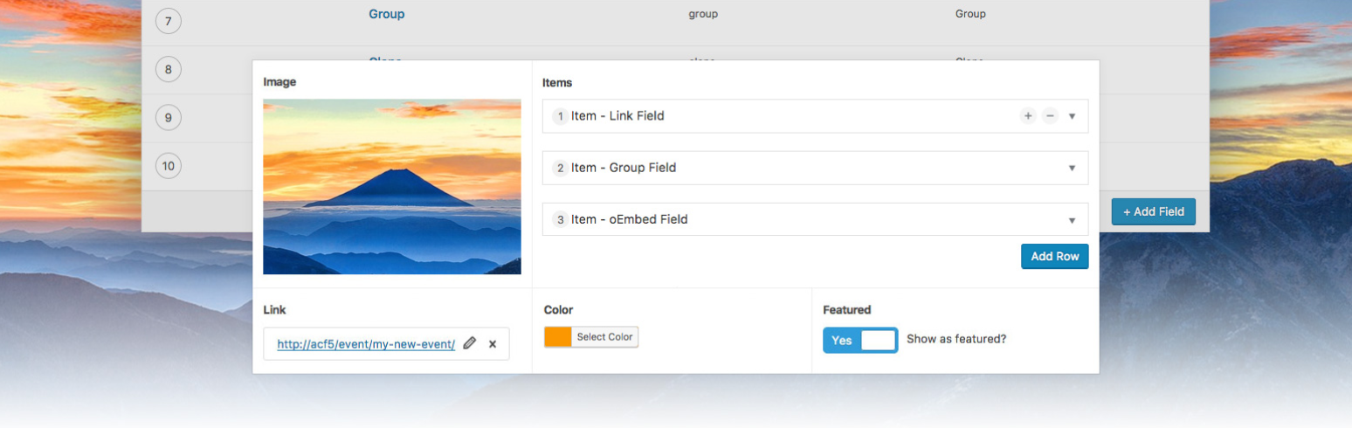The width and height of the screenshot is (1352, 428).
Task: Click the number 1 badge of Link Field item
Action: coord(560,116)
